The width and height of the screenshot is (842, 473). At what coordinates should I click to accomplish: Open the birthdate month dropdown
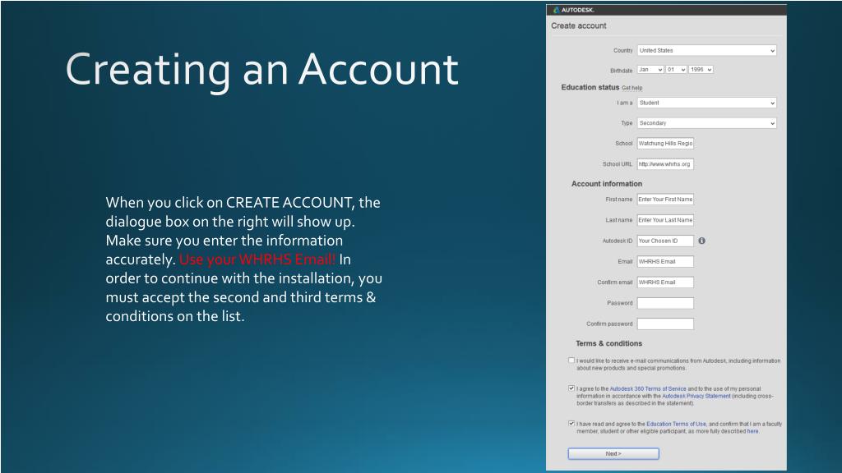pyautogui.click(x=650, y=70)
